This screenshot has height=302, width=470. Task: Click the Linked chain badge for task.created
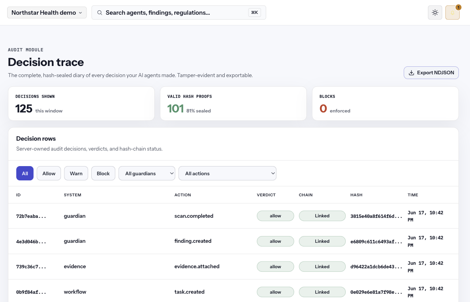coord(322,292)
